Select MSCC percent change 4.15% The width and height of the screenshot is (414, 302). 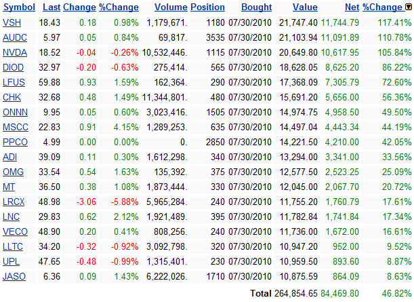[126, 127]
